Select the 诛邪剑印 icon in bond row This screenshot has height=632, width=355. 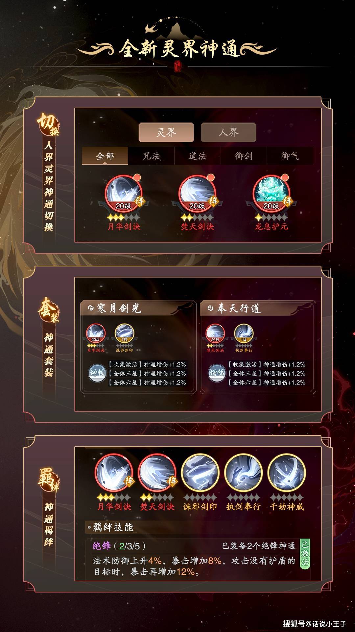[x=200, y=473]
